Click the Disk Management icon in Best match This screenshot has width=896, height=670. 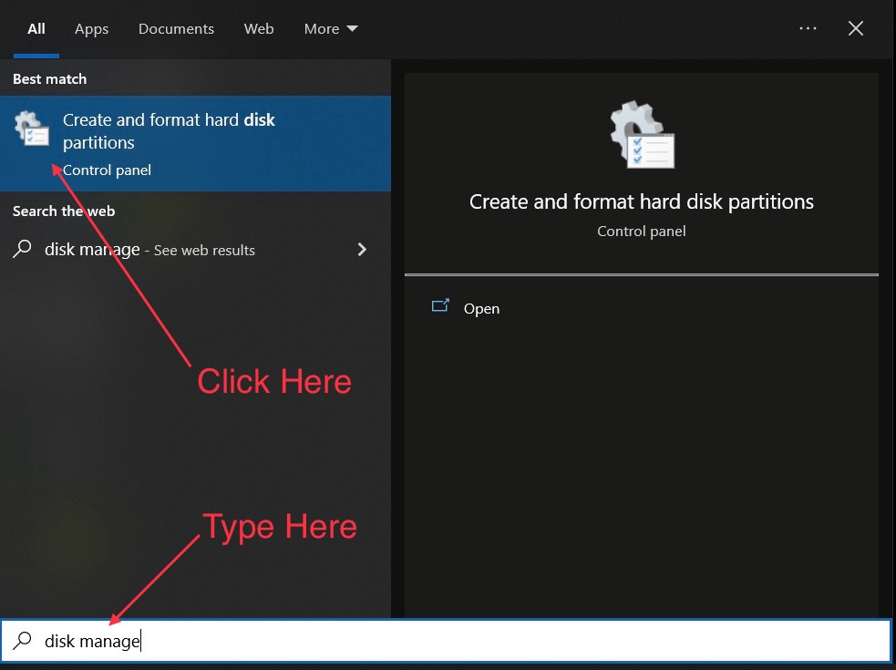point(32,129)
